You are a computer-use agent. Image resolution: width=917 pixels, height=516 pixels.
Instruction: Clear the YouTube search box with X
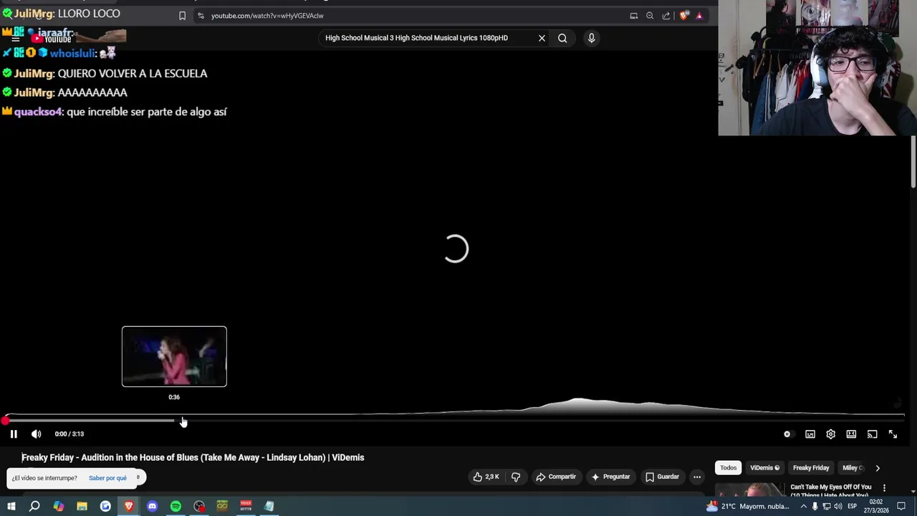click(x=542, y=38)
